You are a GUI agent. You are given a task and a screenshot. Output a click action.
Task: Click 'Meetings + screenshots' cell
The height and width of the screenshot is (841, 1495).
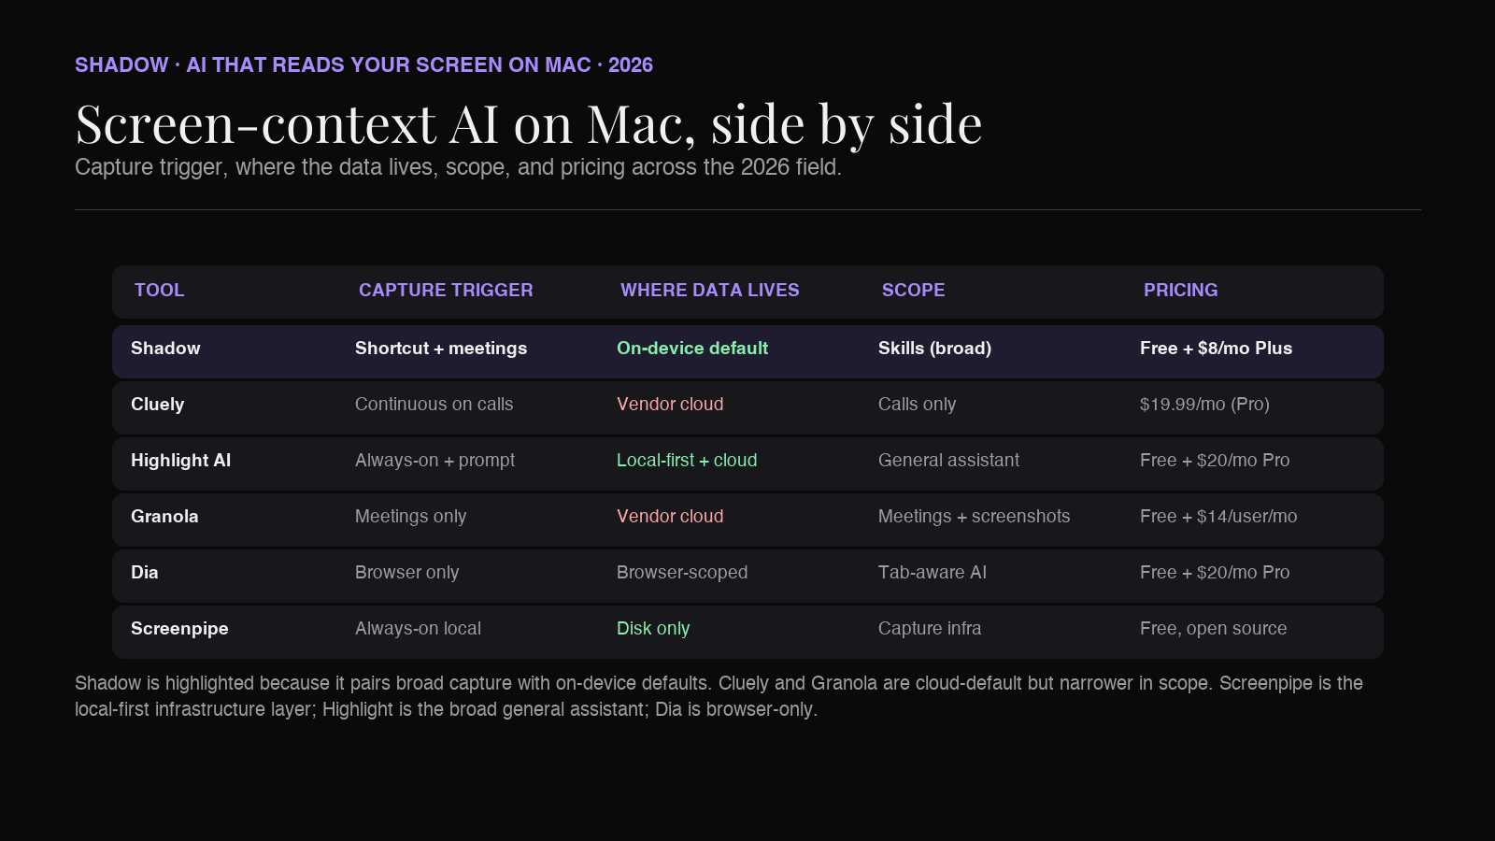pyautogui.click(x=974, y=517)
